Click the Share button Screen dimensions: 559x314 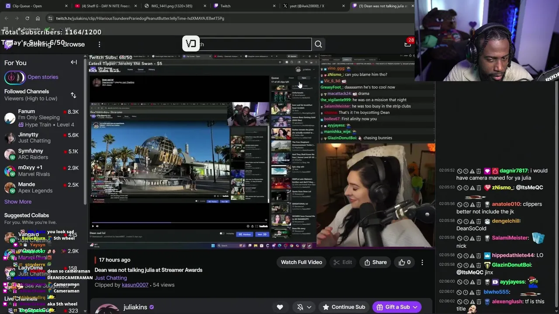376,262
